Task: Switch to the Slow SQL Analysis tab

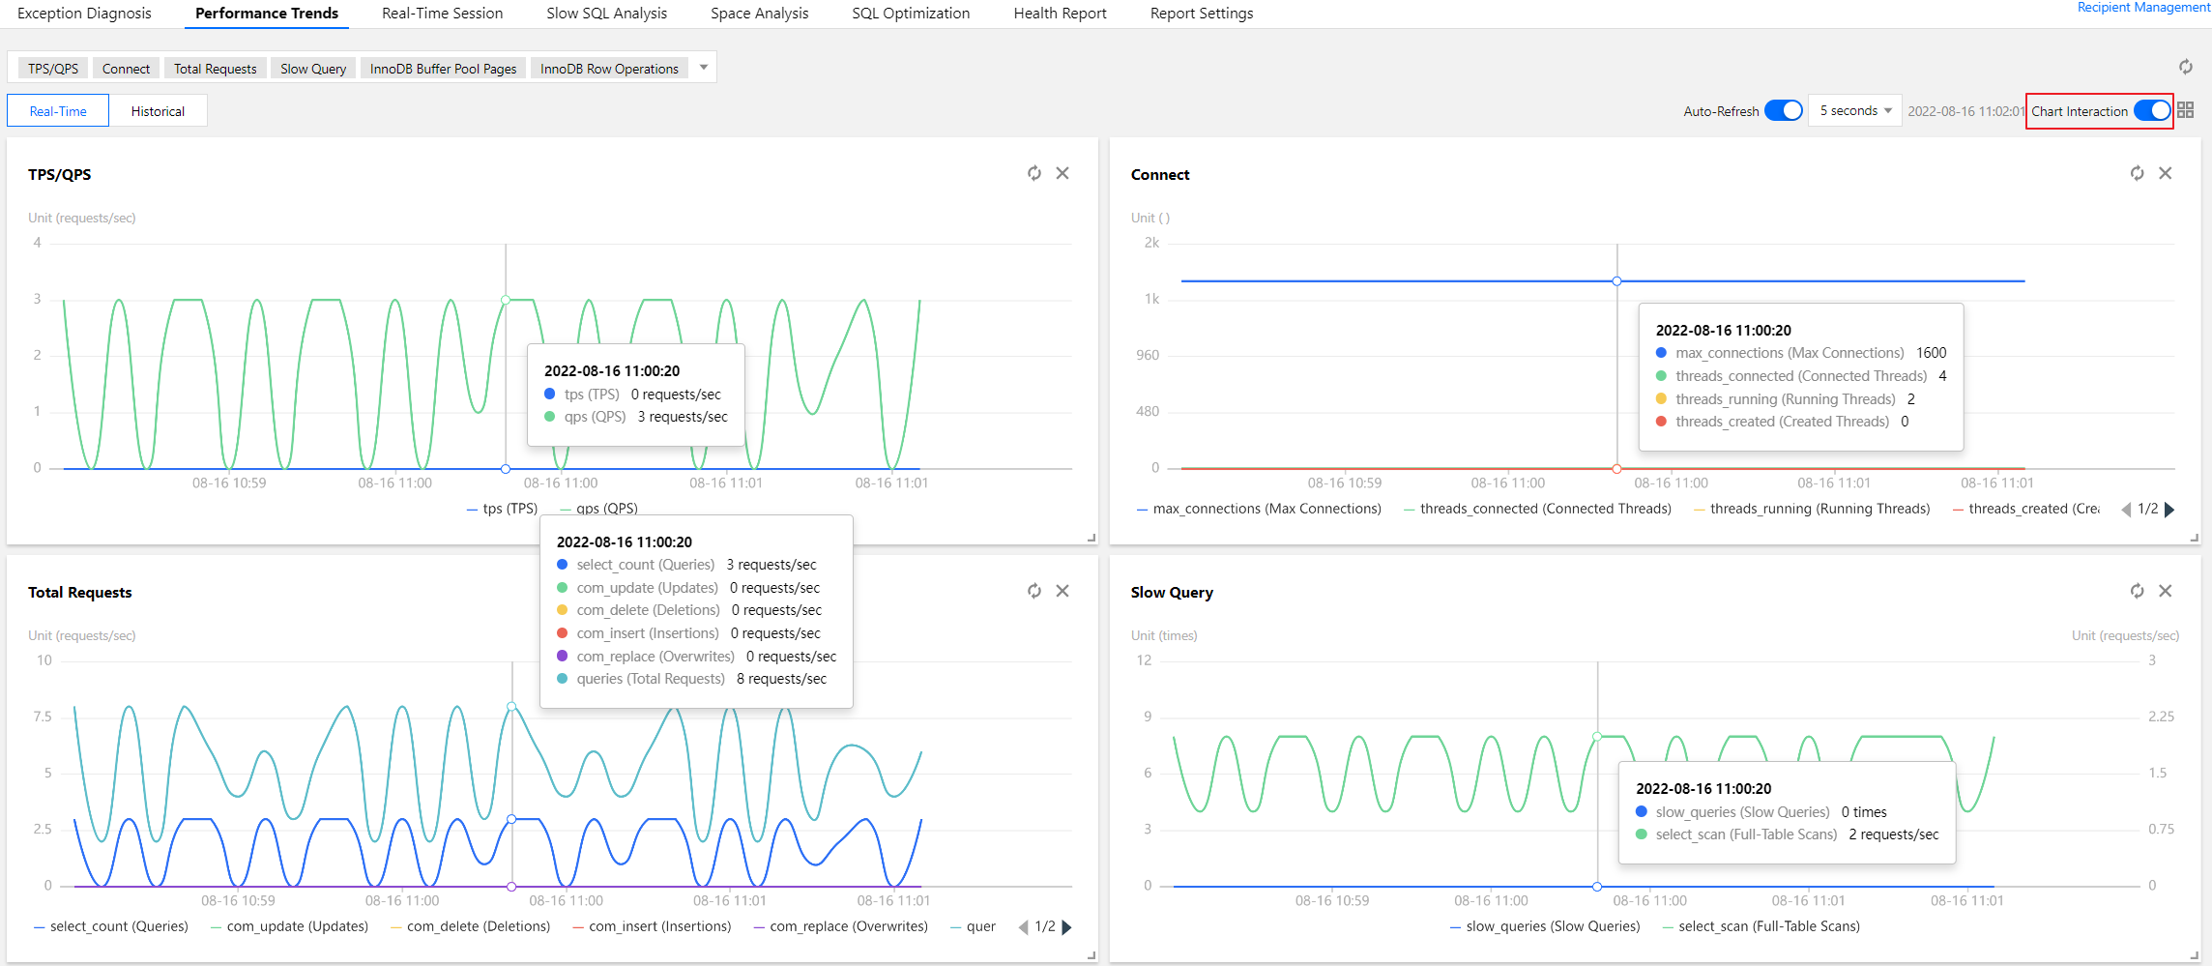Action: tap(606, 14)
